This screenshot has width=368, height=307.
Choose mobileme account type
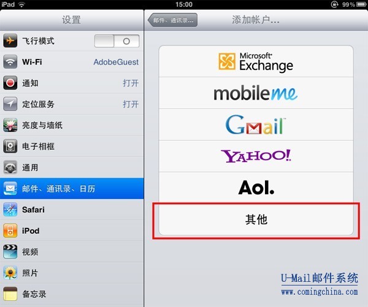click(x=256, y=93)
